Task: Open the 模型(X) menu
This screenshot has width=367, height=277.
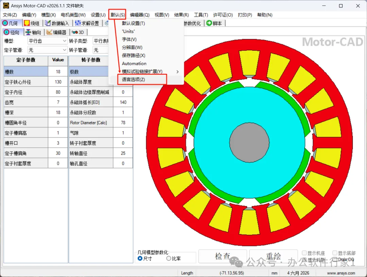Action: click(49, 15)
